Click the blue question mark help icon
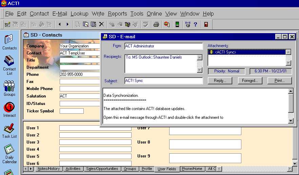 pos(195,24)
